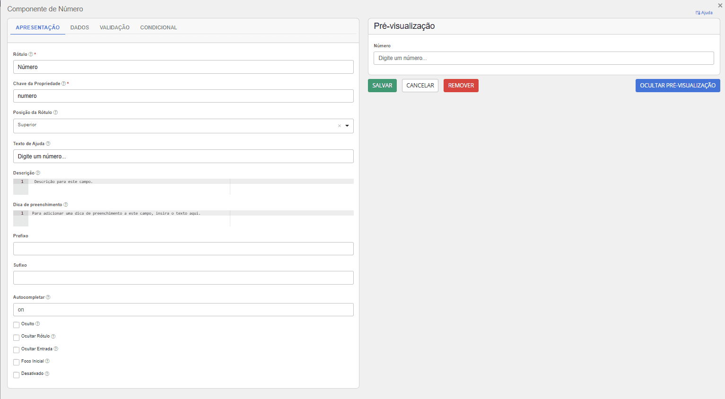The height and width of the screenshot is (399, 725).
Task: Clear the Superior selection with the x icon
Action: (339, 126)
